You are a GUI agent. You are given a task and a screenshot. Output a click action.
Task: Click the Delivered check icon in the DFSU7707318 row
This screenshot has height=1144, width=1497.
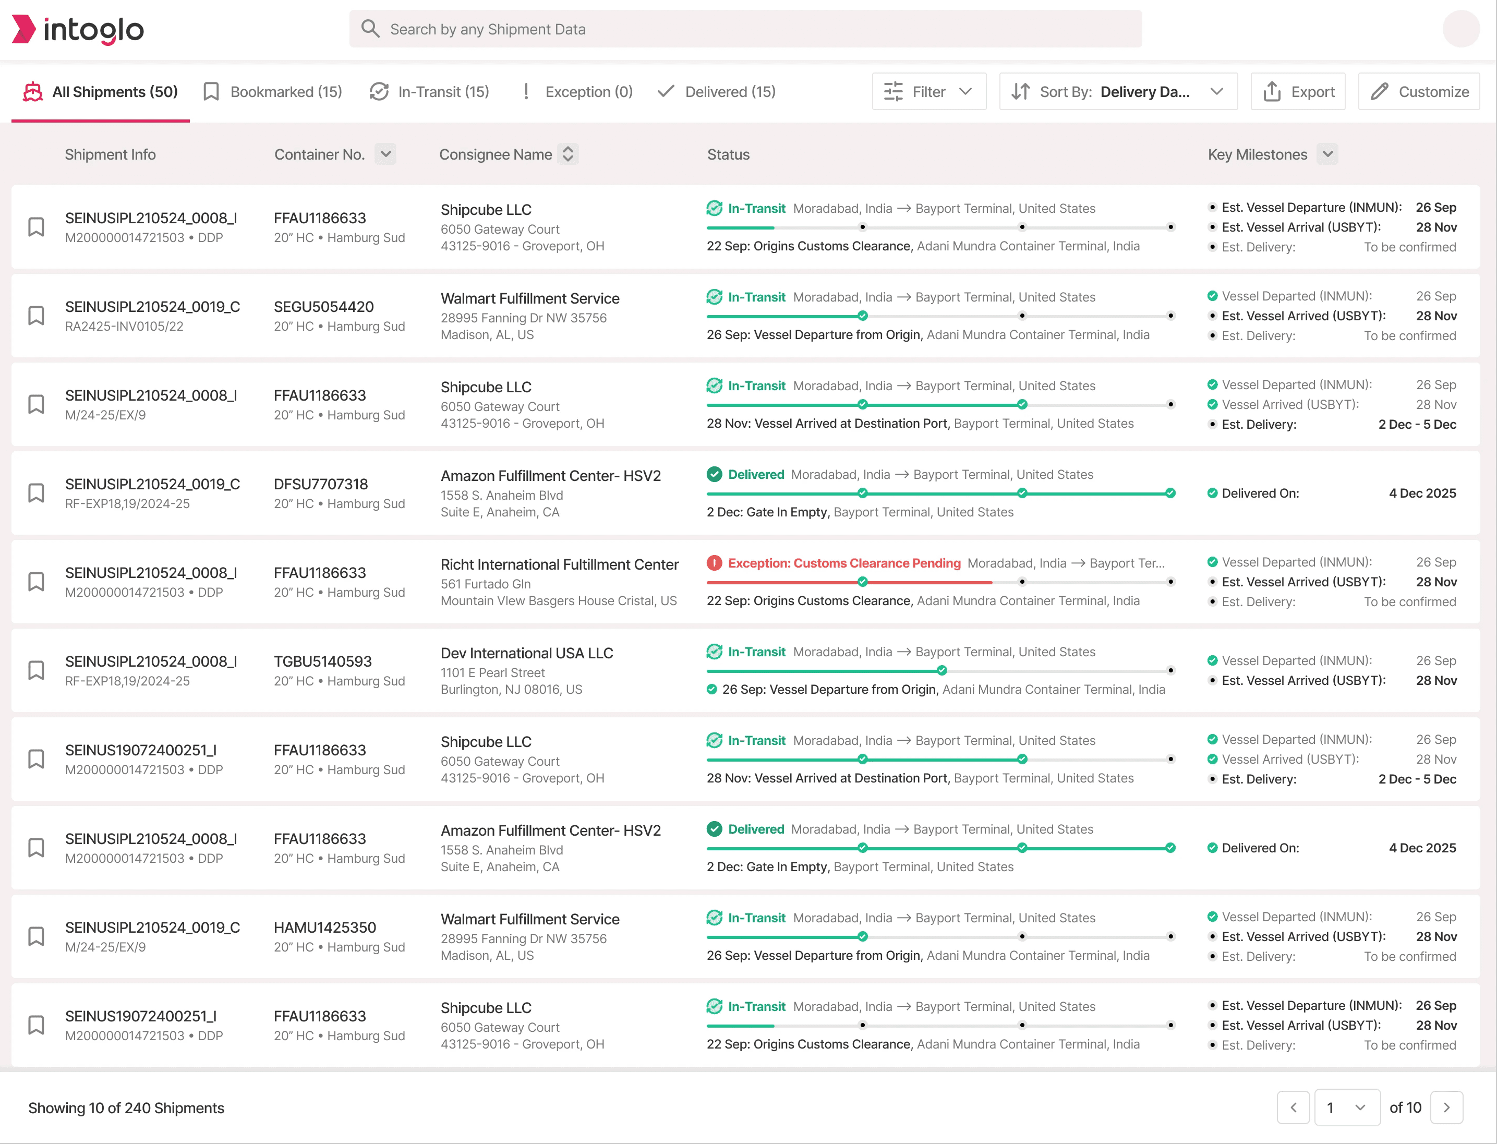(x=714, y=474)
